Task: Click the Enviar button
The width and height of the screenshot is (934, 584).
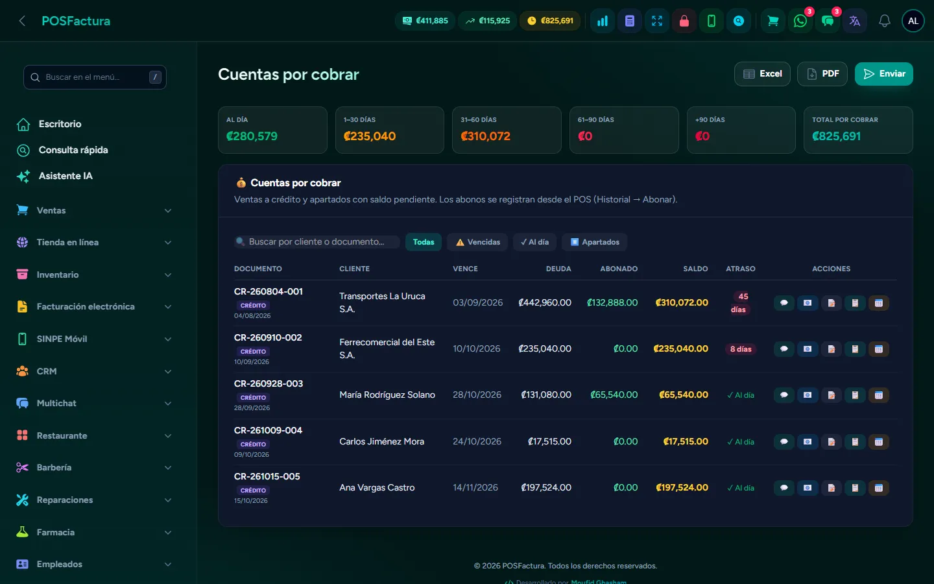Action: pyautogui.click(x=884, y=74)
